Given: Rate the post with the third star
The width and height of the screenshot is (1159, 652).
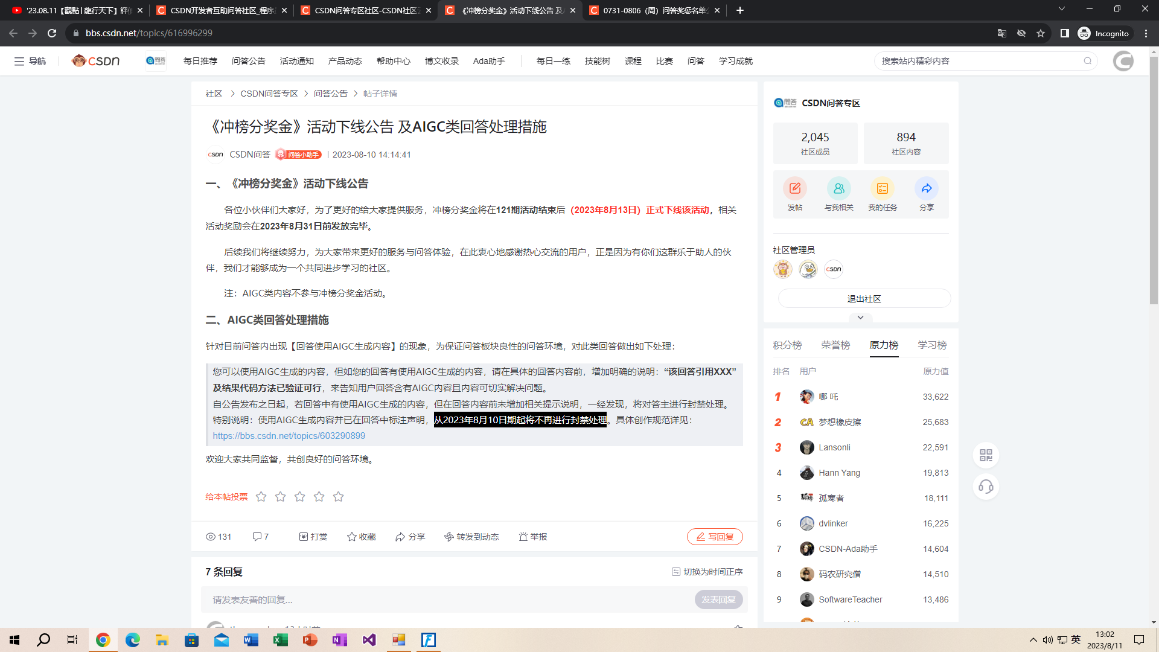Looking at the screenshot, I should (299, 496).
